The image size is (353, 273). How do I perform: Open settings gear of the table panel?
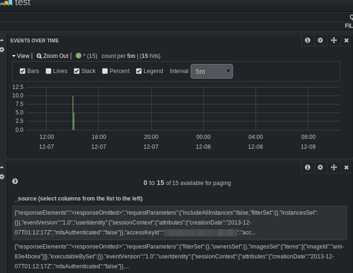320,167
